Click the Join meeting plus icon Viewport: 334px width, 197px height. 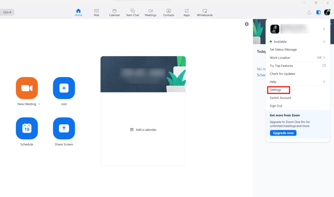[x=64, y=88]
